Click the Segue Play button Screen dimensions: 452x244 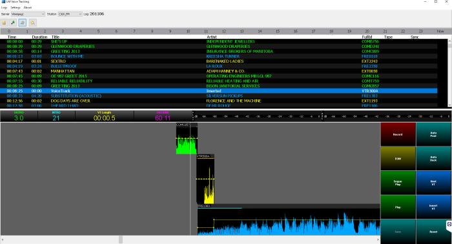pyautogui.click(x=398, y=183)
